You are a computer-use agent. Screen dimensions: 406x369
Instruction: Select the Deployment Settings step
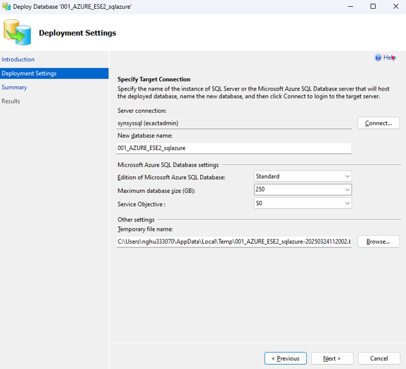click(55, 73)
